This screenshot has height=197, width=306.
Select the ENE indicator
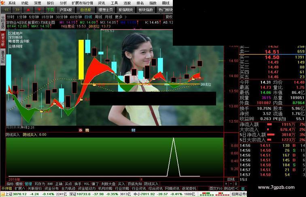click(50, 184)
